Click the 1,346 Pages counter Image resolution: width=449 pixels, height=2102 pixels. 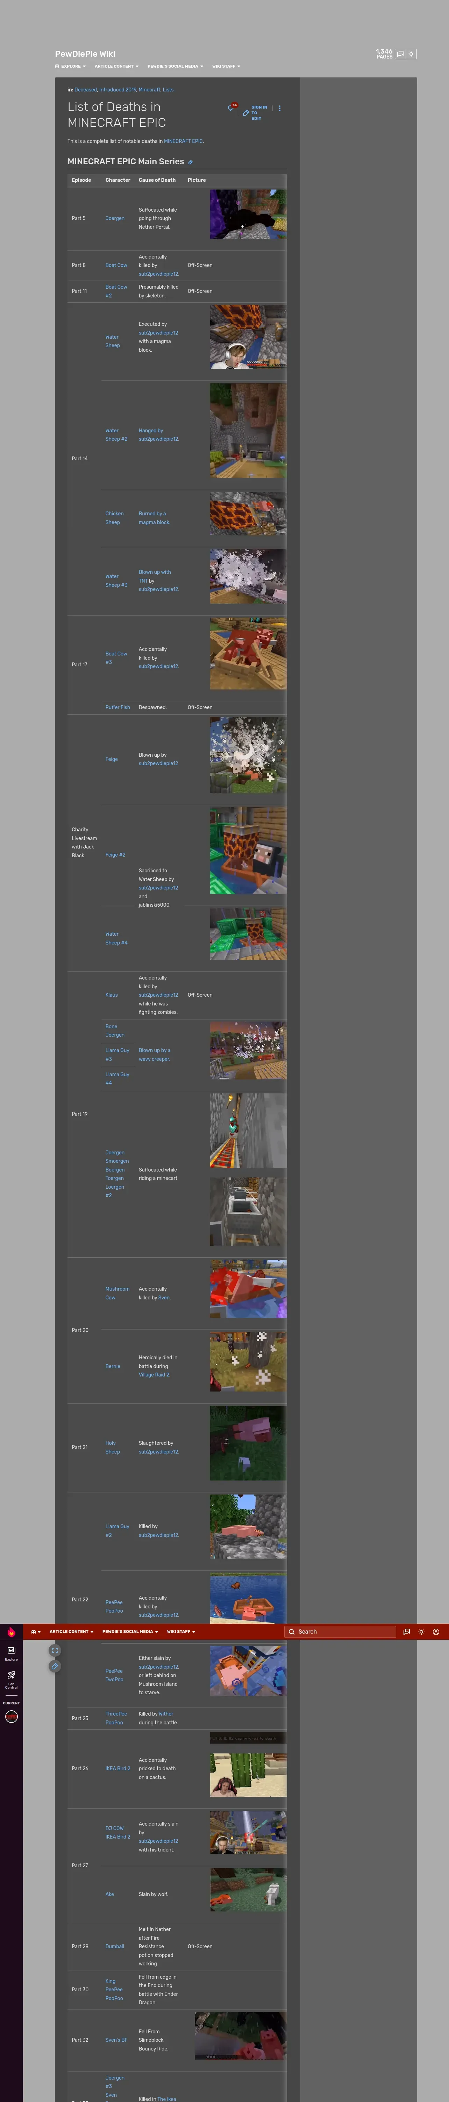click(x=384, y=54)
